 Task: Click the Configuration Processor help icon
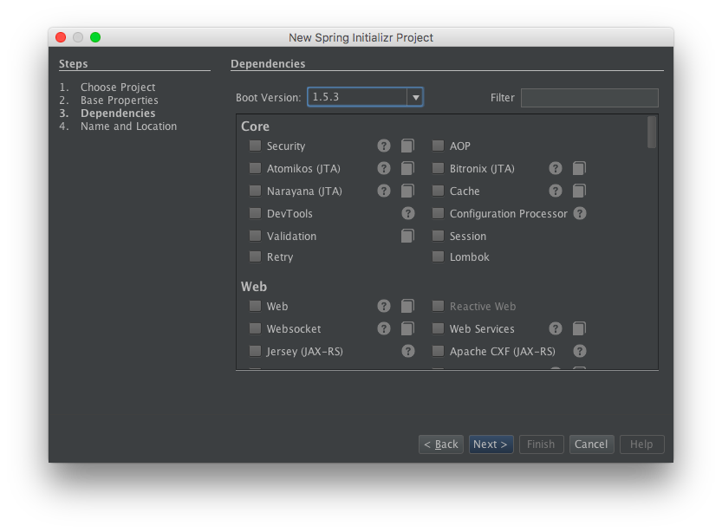click(x=580, y=213)
